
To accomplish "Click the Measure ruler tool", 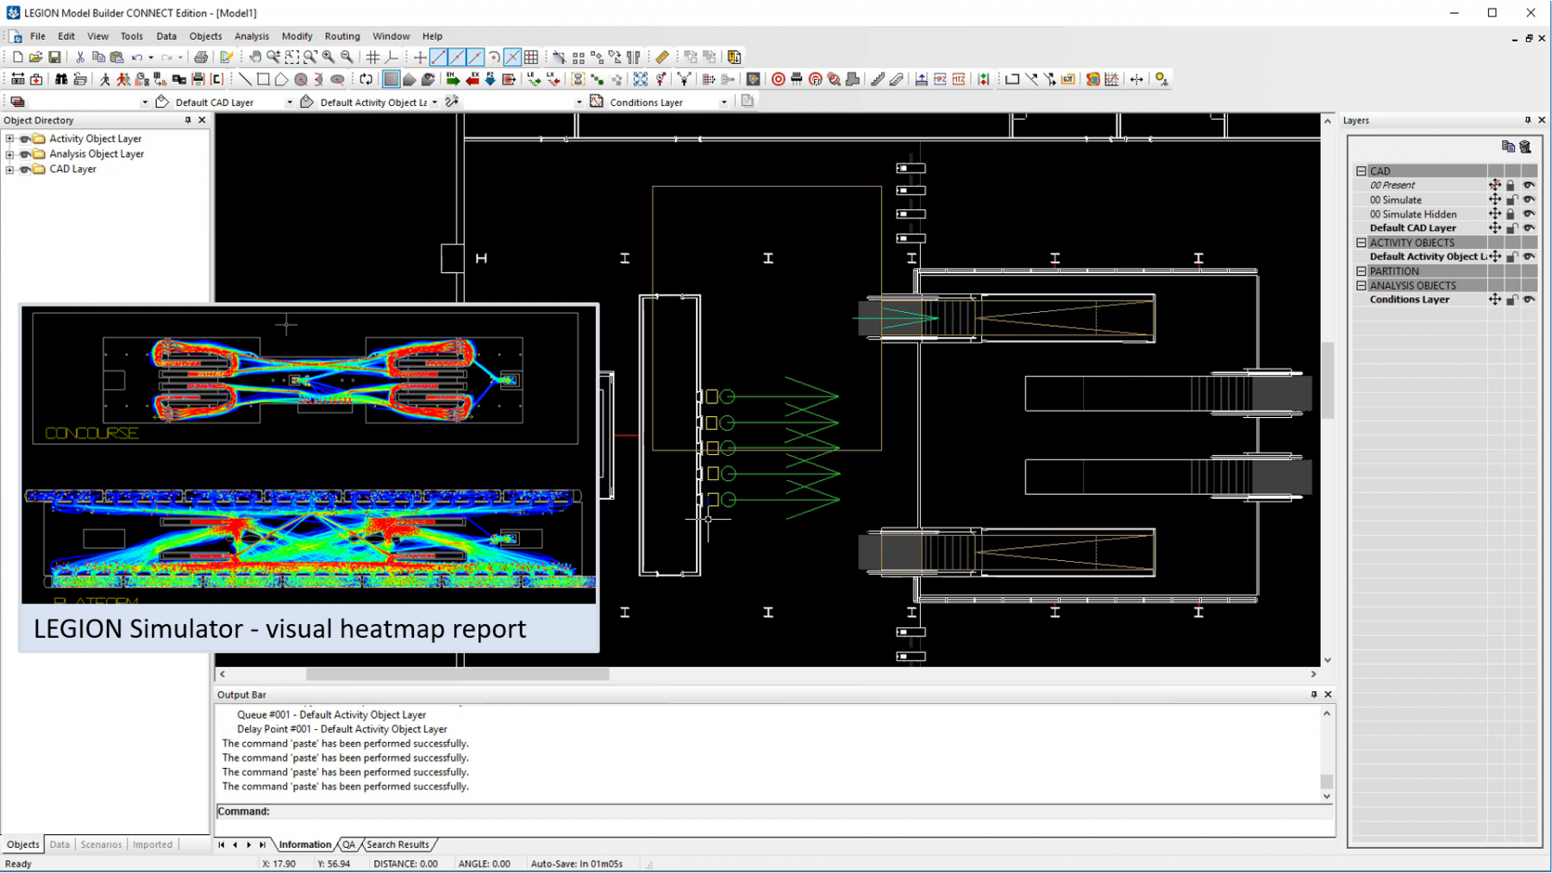I will click(x=662, y=57).
